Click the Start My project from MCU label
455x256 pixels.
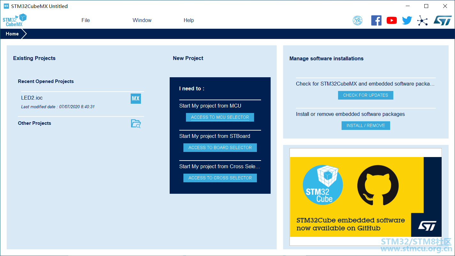coord(210,106)
